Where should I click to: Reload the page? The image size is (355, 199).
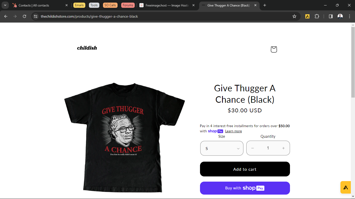pyautogui.click(x=24, y=16)
